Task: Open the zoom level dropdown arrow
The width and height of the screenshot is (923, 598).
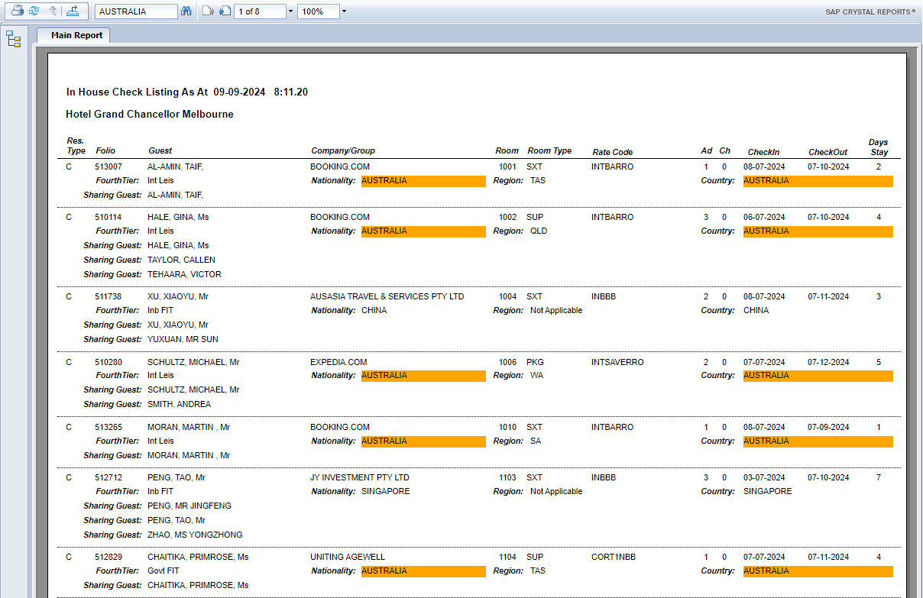Action: click(x=344, y=11)
